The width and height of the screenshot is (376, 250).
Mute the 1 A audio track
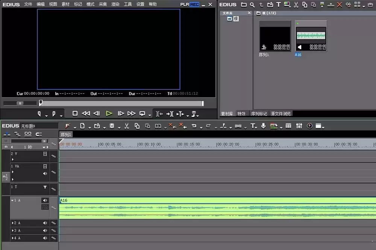tap(45, 200)
